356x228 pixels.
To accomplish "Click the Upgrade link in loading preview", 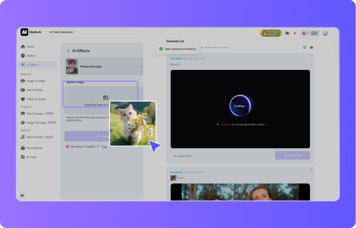I will click(224, 124).
